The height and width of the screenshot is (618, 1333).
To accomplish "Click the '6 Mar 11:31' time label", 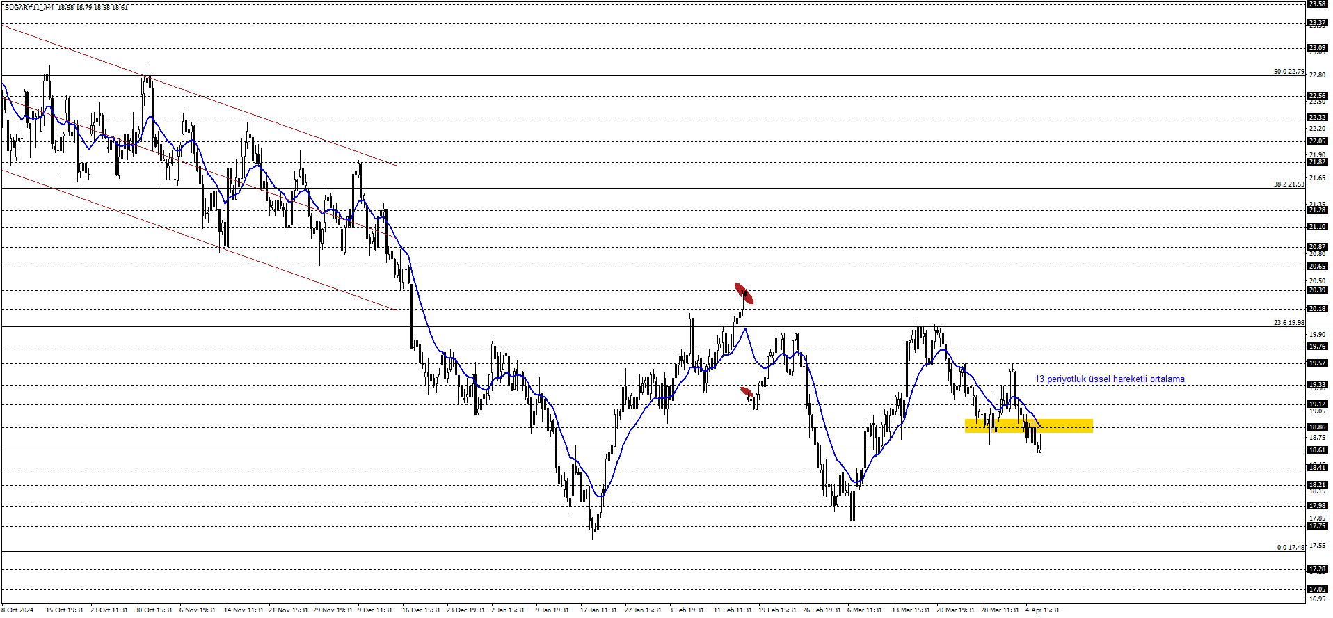I will click(x=864, y=610).
